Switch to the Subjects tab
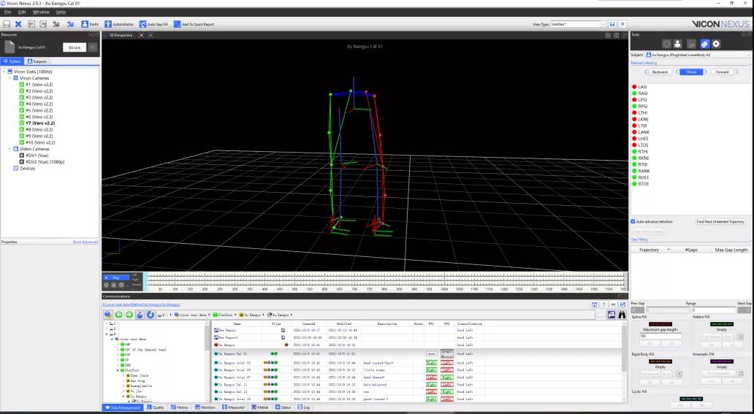 (37, 61)
